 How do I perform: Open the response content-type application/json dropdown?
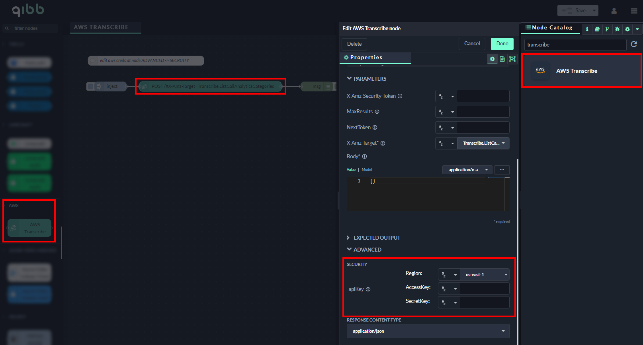(x=428, y=331)
